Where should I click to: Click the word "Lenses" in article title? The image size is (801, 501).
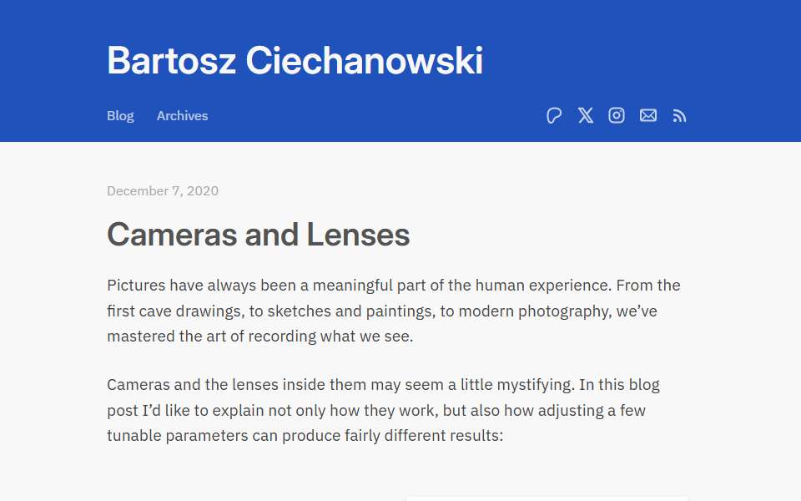[x=358, y=235]
